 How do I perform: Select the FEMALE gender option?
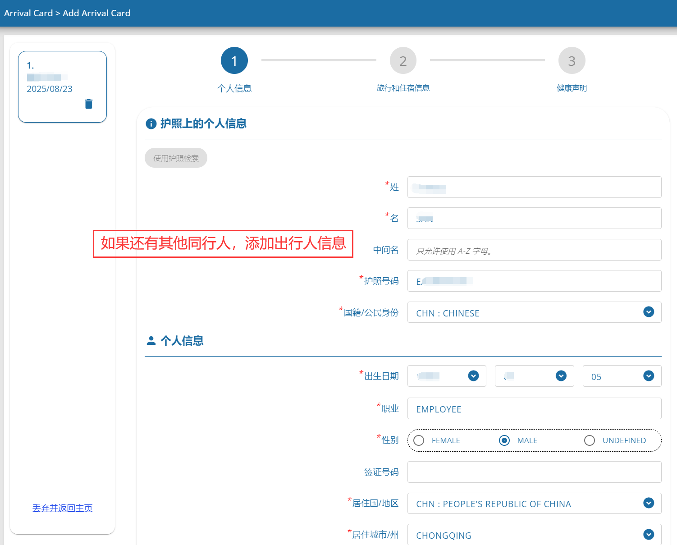[x=419, y=440]
